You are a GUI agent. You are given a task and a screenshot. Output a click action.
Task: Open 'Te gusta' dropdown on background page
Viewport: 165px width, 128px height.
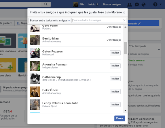(6, 23)
